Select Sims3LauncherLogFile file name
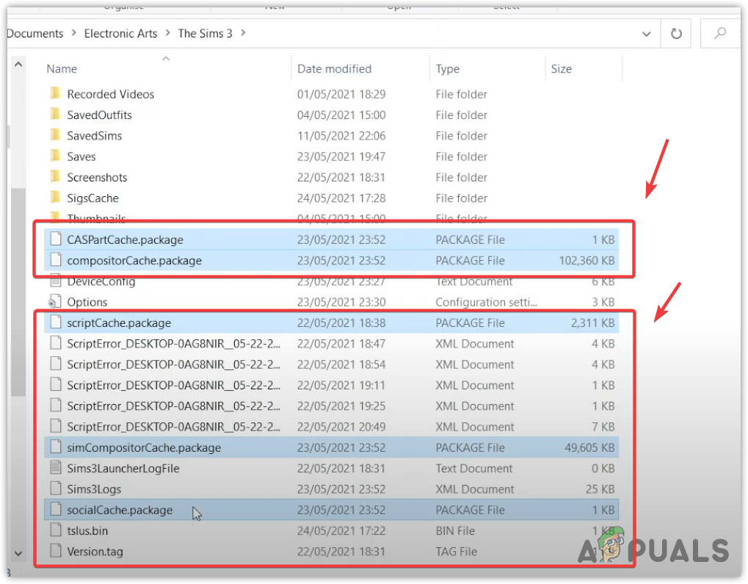 point(123,469)
